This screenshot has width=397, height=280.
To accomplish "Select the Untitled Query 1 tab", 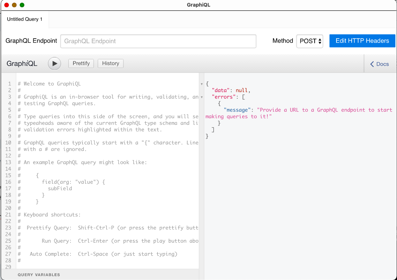I will coord(25,19).
